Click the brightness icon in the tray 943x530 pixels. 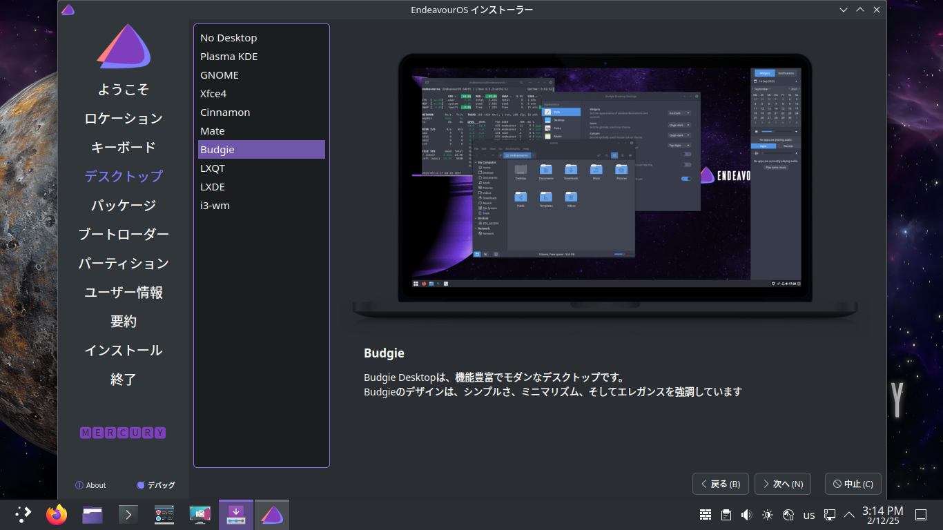coord(766,514)
